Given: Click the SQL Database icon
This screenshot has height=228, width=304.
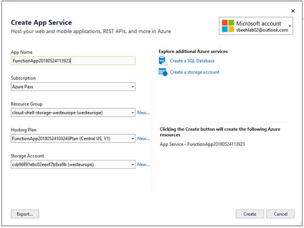Looking at the screenshot, I should click(x=163, y=61).
